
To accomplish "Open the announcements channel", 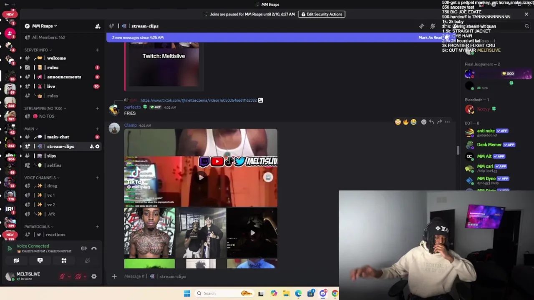I will point(64,77).
